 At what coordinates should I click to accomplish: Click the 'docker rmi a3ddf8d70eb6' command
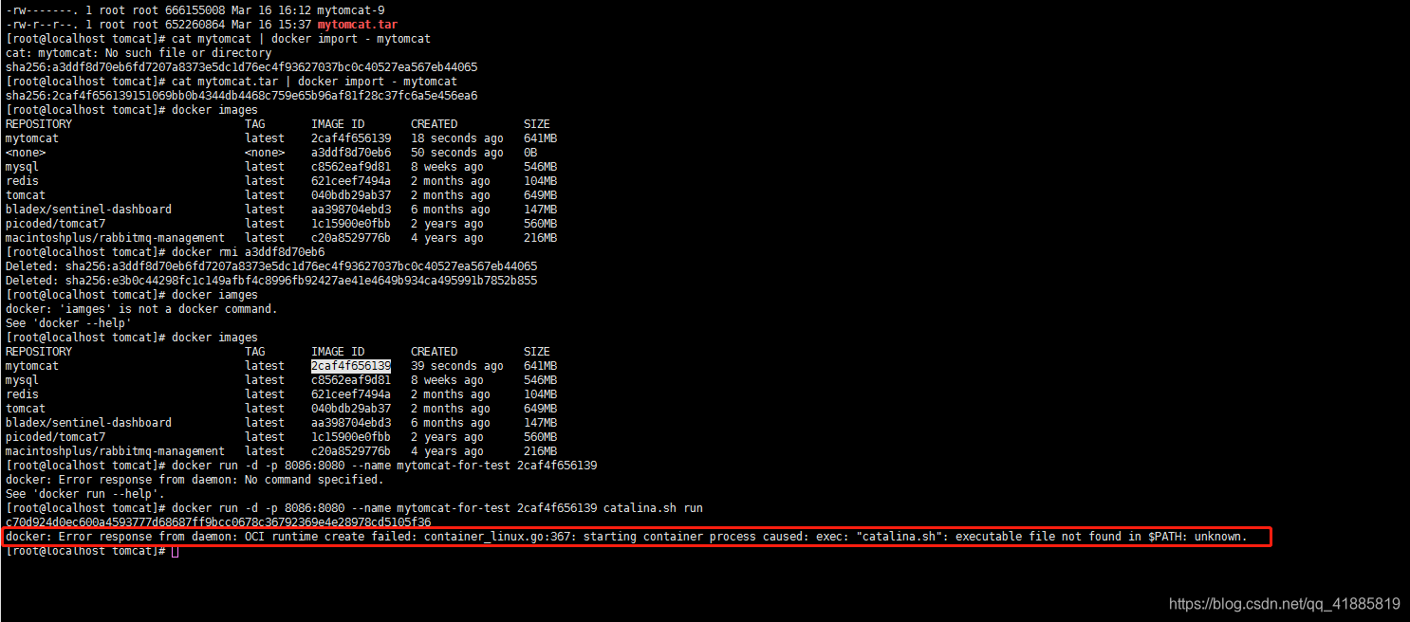[249, 252]
